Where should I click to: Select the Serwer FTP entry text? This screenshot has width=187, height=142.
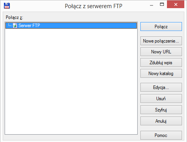(29, 26)
